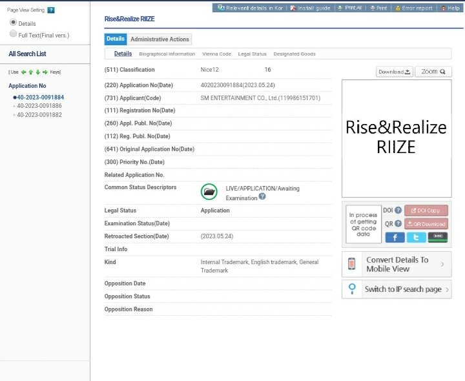The width and height of the screenshot is (465, 381).
Task: Click the Retroacted Section date (2023.05.24)
Action: click(x=217, y=236)
